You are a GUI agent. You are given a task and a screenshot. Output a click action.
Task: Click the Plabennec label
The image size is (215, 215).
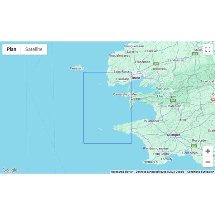pos(143,62)
